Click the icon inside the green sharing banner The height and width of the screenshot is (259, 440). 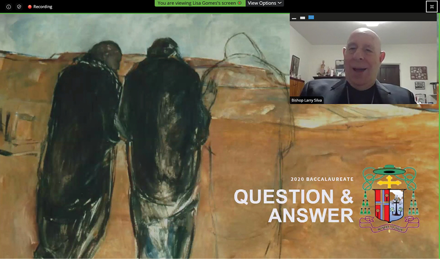click(x=239, y=3)
